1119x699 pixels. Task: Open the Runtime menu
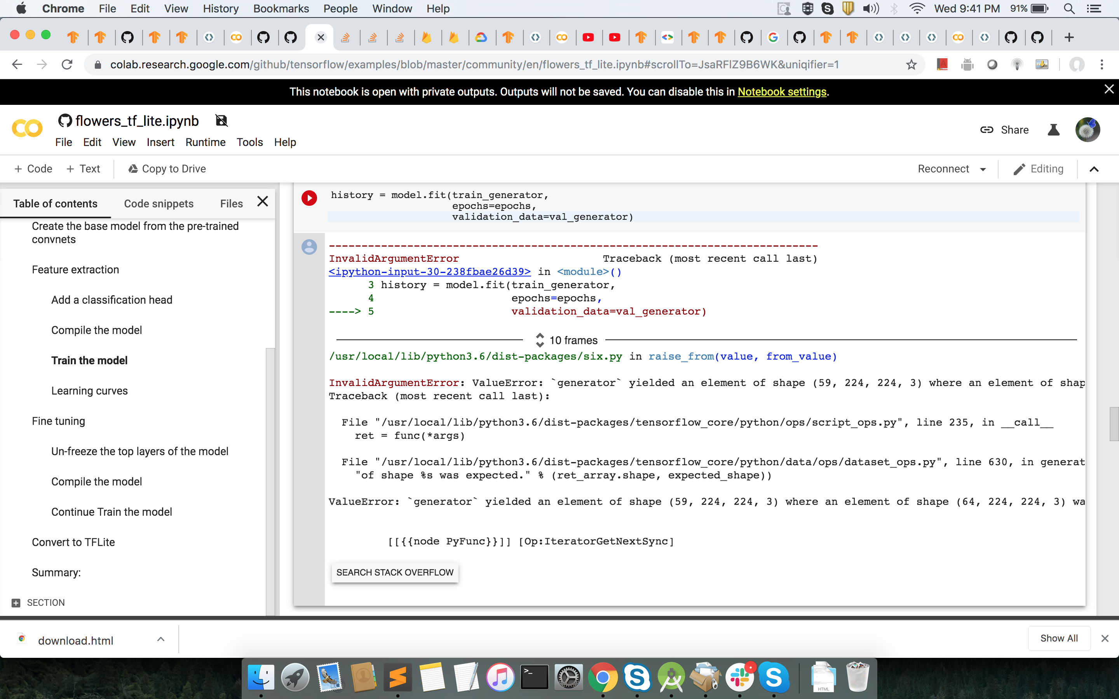tap(205, 143)
